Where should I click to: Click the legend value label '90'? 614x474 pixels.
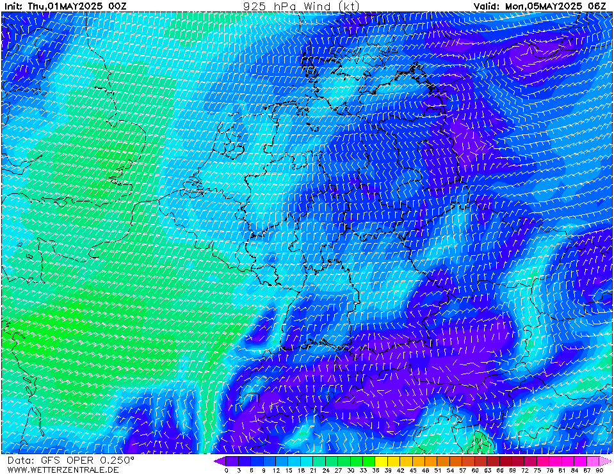599,470
